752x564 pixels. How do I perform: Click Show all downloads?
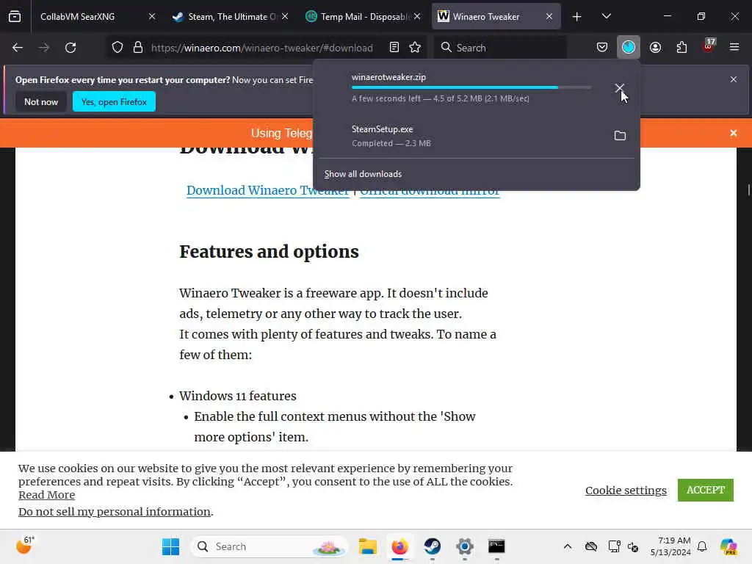point(363,174)
